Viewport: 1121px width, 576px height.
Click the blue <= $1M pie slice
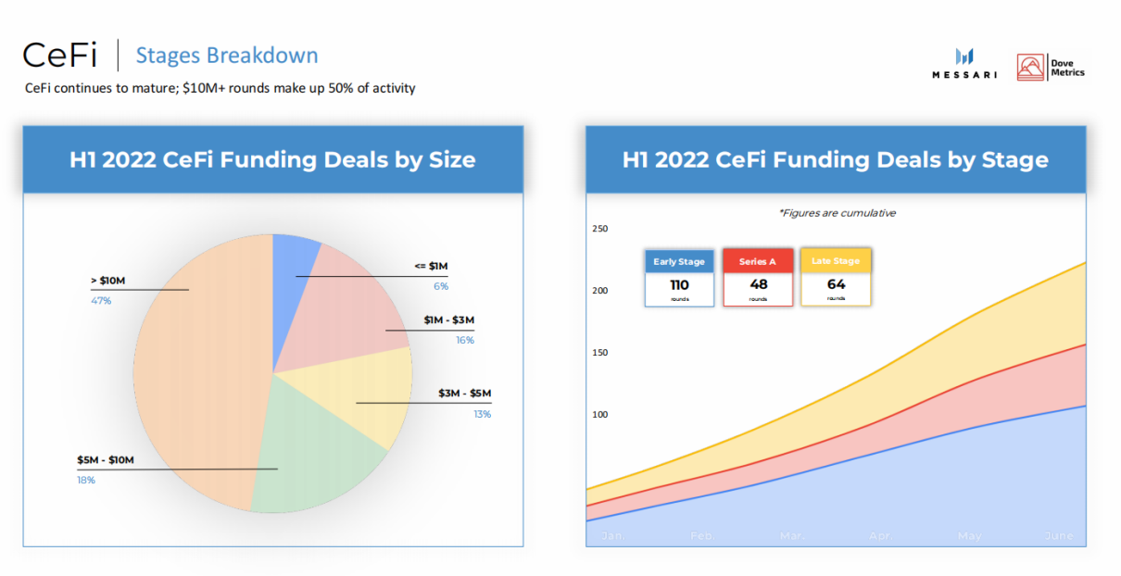[x=296, y=259]
